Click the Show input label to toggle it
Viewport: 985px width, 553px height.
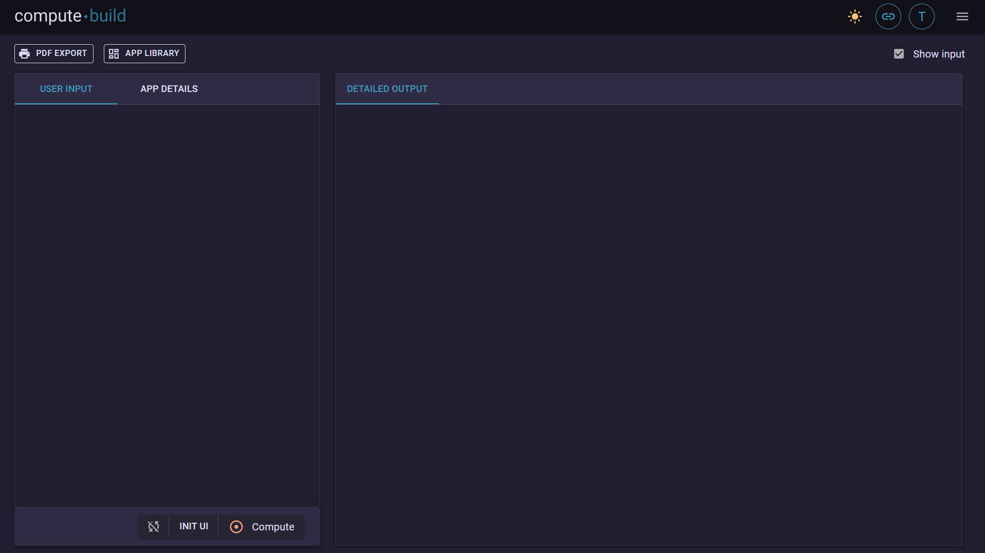[939, 53]
